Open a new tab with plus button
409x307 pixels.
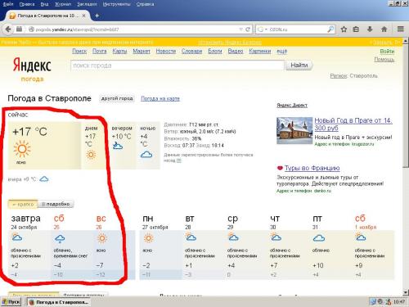(97, 16)
